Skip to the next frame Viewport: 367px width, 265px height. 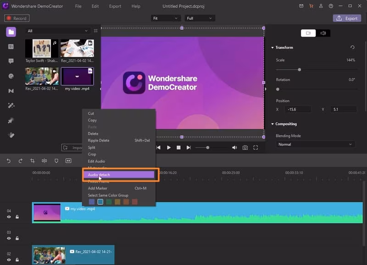click(x=189, y=148)
